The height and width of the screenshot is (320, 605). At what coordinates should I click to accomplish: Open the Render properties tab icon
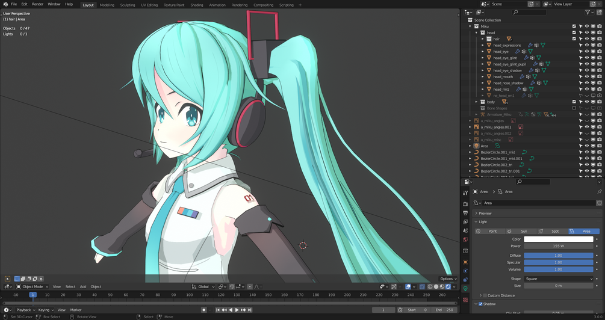[465, 204]
